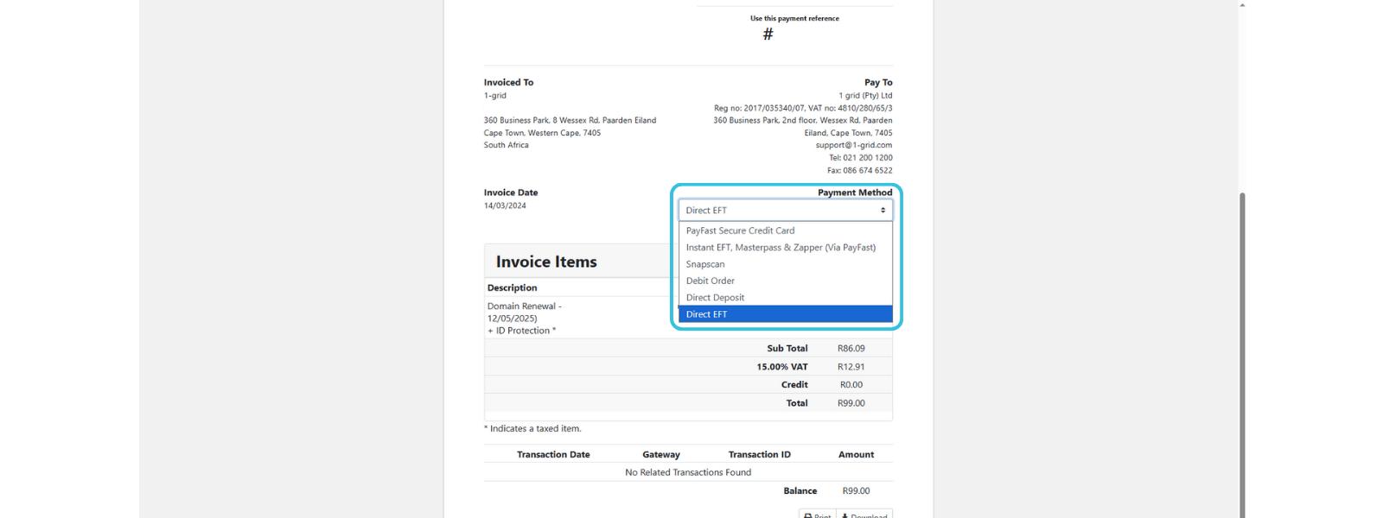Click the Print invoice button
This screenshot has height=518, width=1383.
[818, 515]
